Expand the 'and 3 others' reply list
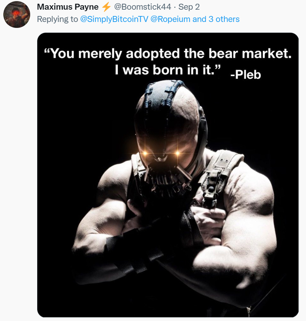Screen dimensions: 306x321 point(216,19)
